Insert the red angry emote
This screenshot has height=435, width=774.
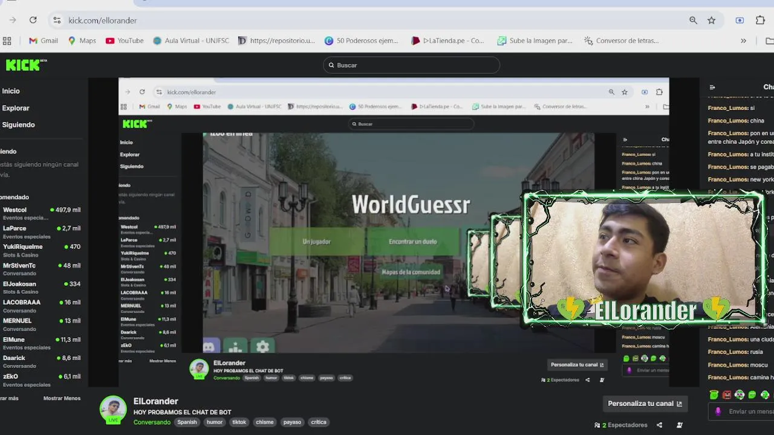pyautogui.click(x=727, y=395)
